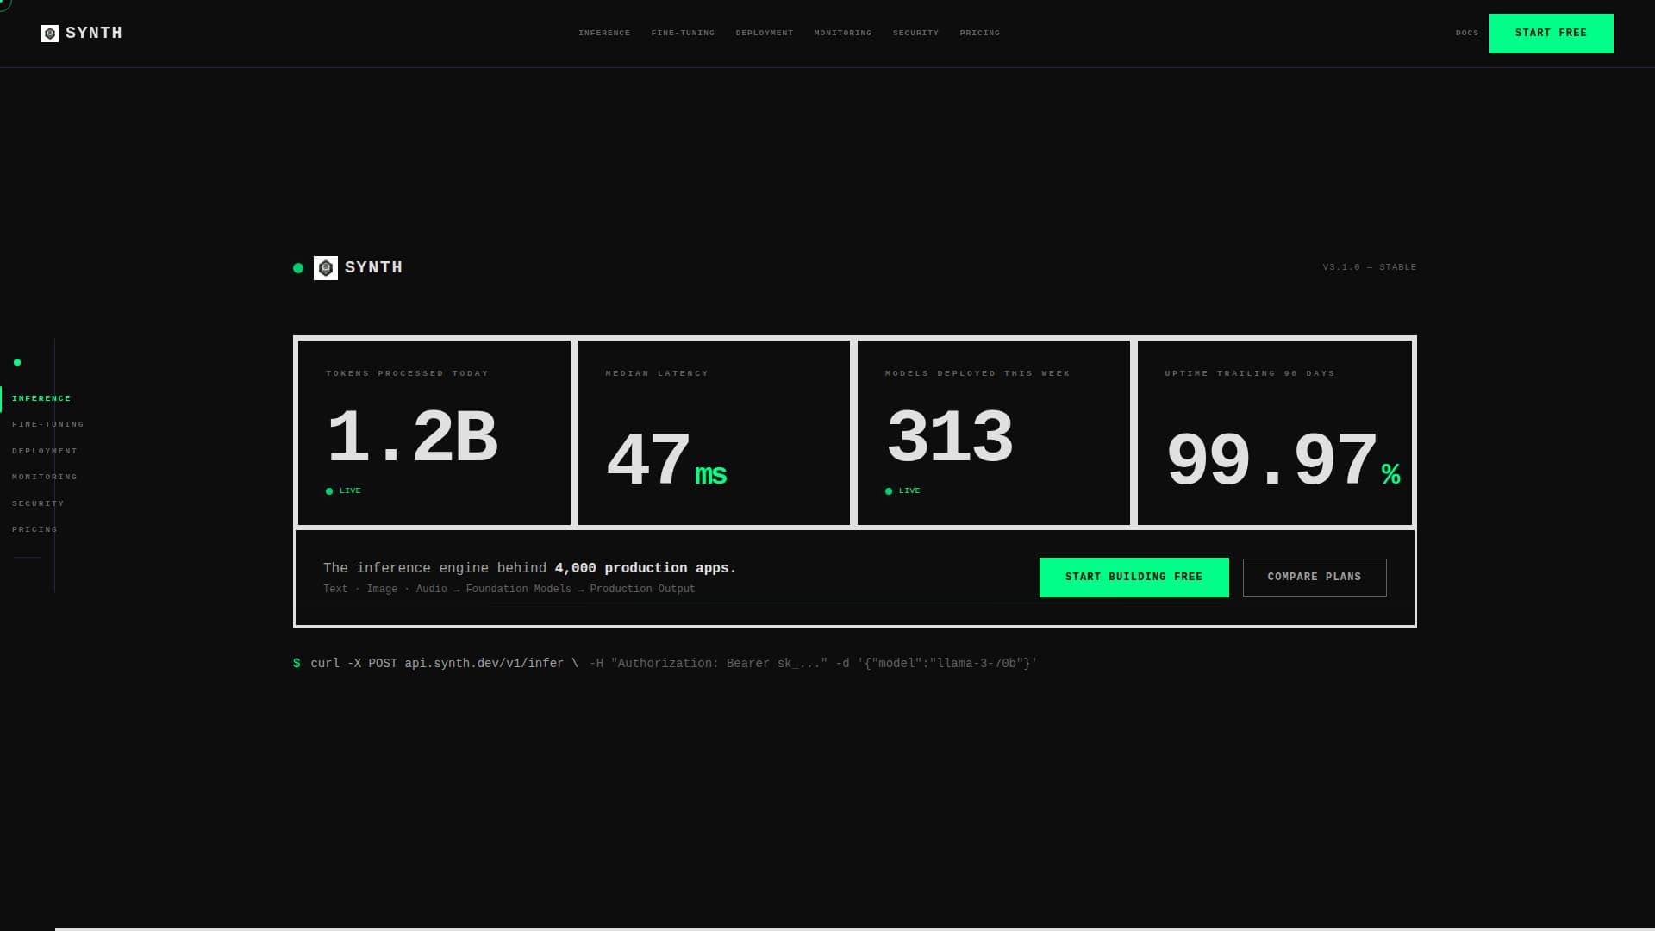The height and width of the screenshot is (931, 1655).
Task: Click the SYNTH logo icon in header
Action: tap(50, 34)
